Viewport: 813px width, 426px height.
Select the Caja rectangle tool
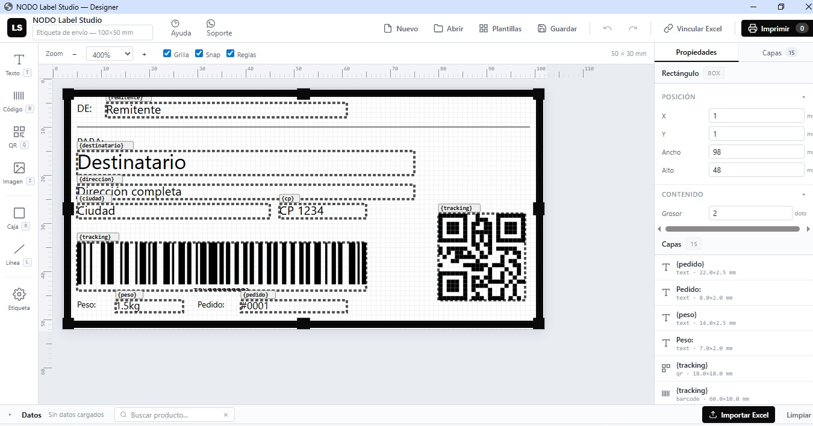point(19,218)
